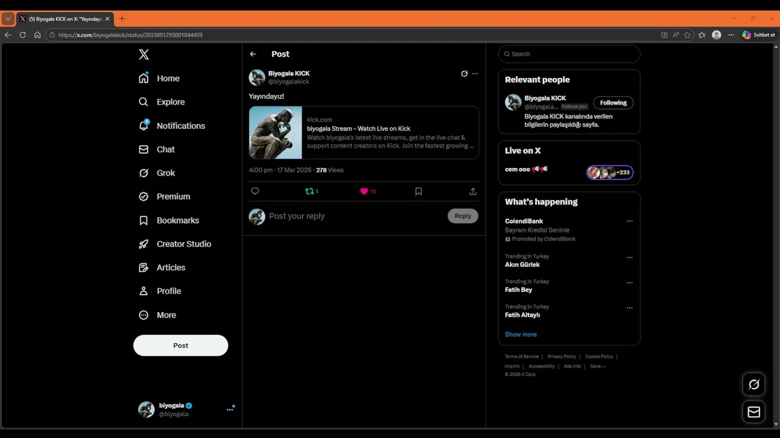Image resolution: width=780 pixels, height=438 pixels.
Task: Open Biyogala KICK author avatar on post
Action: click(x=257, y=77)
